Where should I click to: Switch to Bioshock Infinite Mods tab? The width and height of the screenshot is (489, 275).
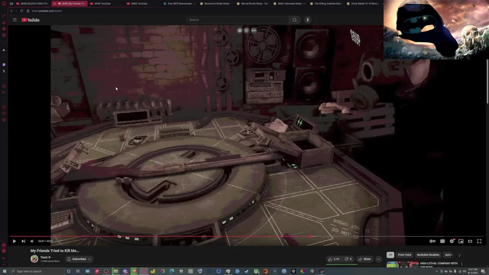click(216, 3)
